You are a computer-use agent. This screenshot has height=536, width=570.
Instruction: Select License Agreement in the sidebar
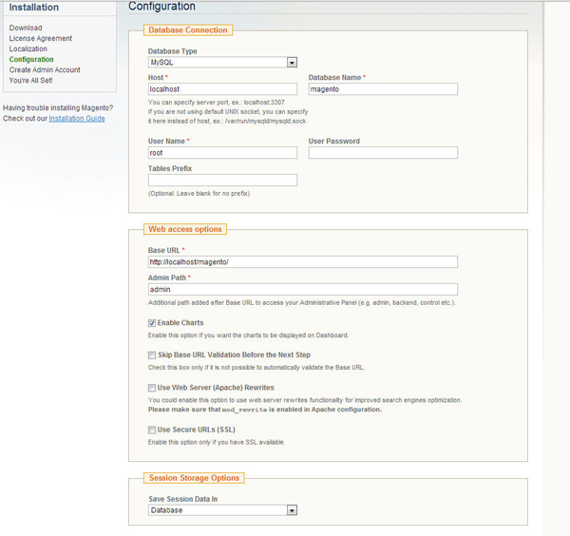(41, 39)
